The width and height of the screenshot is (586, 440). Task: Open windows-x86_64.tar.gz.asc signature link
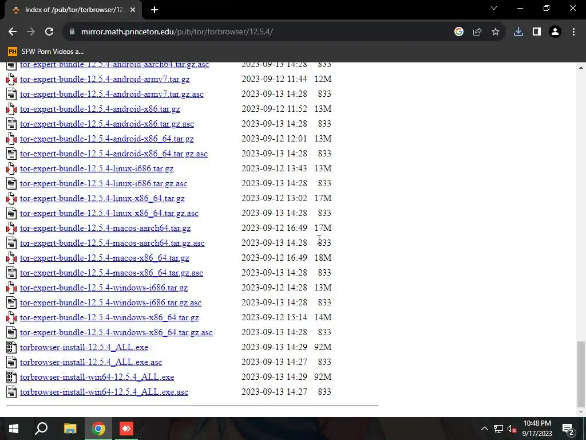point(116,332)
